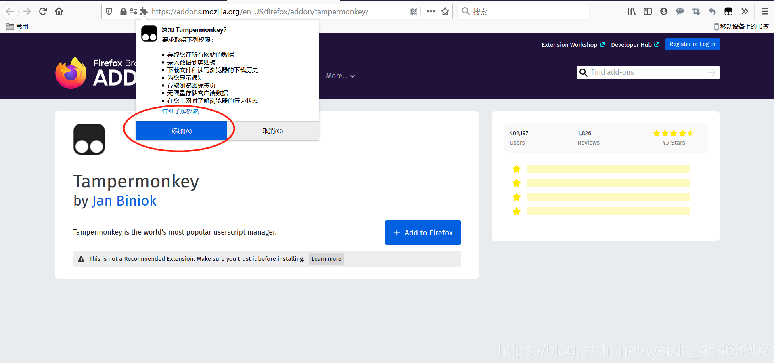774x363 pixels.
Task: Open the Tampermonkey toolbar icon
Action: point(728,11)
